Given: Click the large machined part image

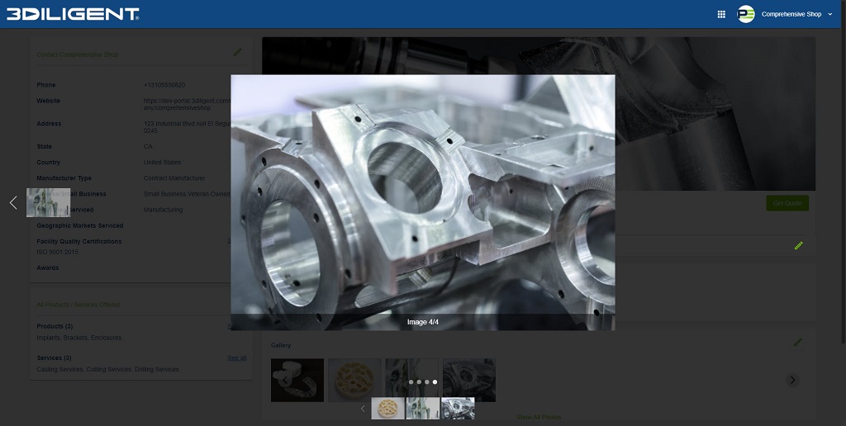Looking at the screenshot, I should (422, 194).
